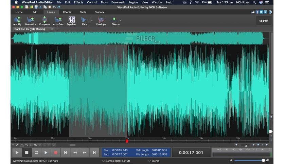Screen dimensions: 284x164
Task: Start playback with the Play button
Action: tap(17, 153)
